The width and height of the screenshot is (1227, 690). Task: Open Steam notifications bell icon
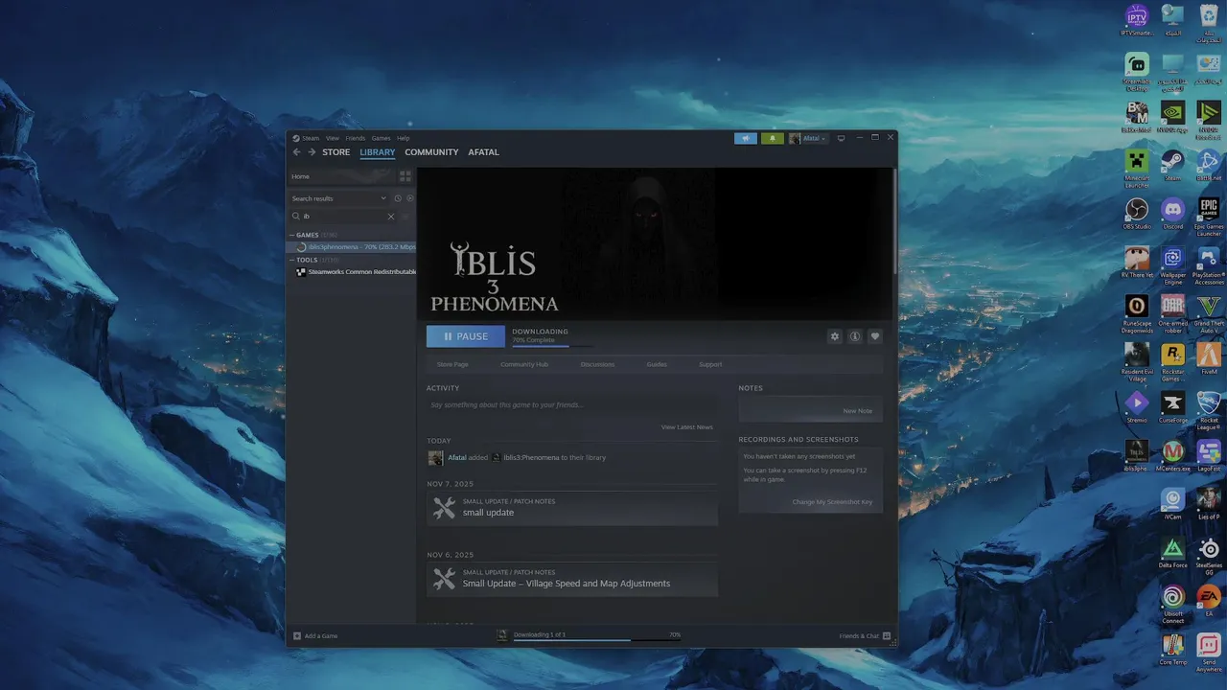[772, 138]
